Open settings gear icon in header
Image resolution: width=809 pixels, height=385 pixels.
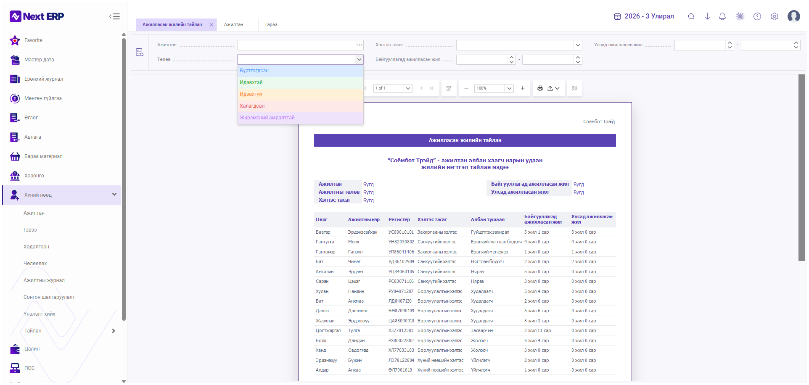coord(775,16)
